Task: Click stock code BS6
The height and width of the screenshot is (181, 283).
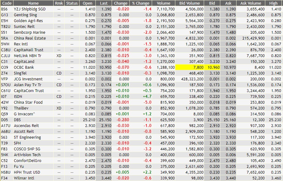Action: (4, 9)
